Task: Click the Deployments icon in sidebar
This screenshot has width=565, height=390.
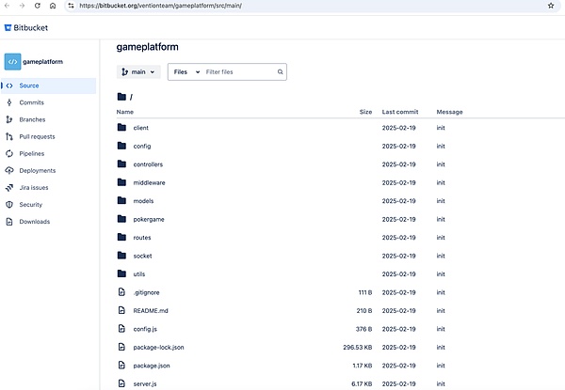Action: (x=10, y=170)
